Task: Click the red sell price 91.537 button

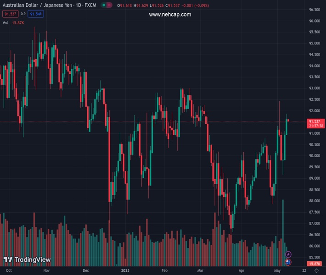Action: pos(10,14)
